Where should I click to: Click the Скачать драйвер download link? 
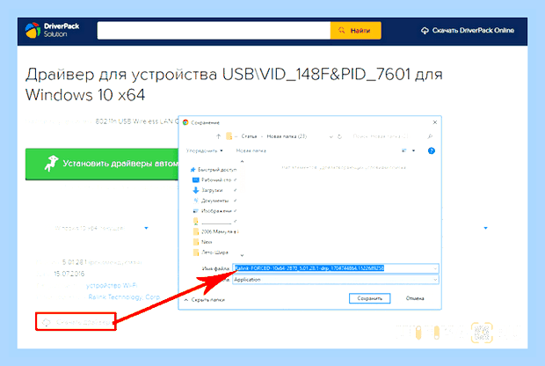(76, 322)
